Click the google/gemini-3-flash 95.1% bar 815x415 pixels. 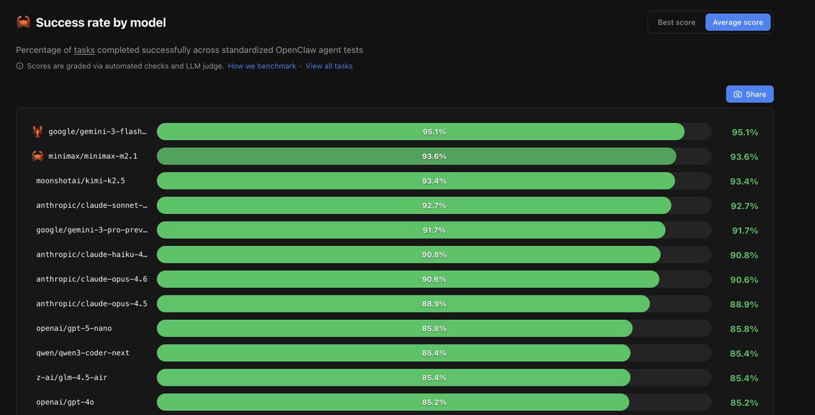coord(434,132)
